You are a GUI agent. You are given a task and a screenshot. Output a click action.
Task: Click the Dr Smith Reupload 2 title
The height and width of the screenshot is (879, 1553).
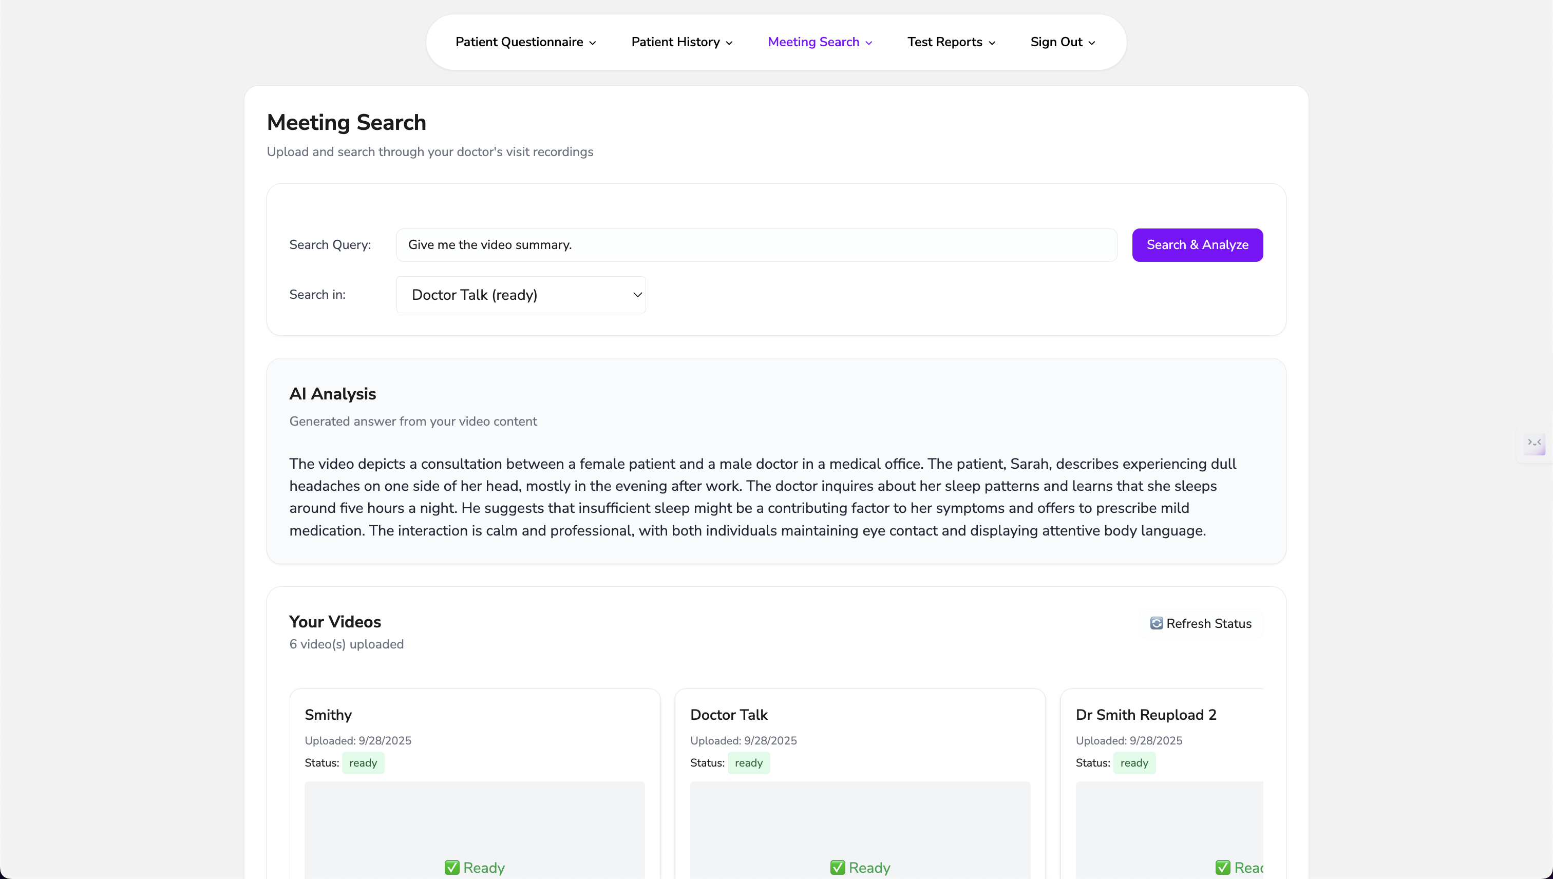[1145, 715]
